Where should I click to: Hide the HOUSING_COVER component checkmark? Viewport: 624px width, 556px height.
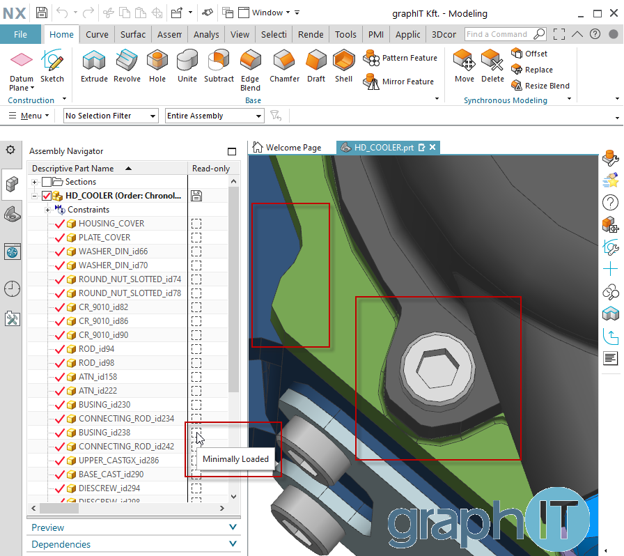[x=59, y=224]
